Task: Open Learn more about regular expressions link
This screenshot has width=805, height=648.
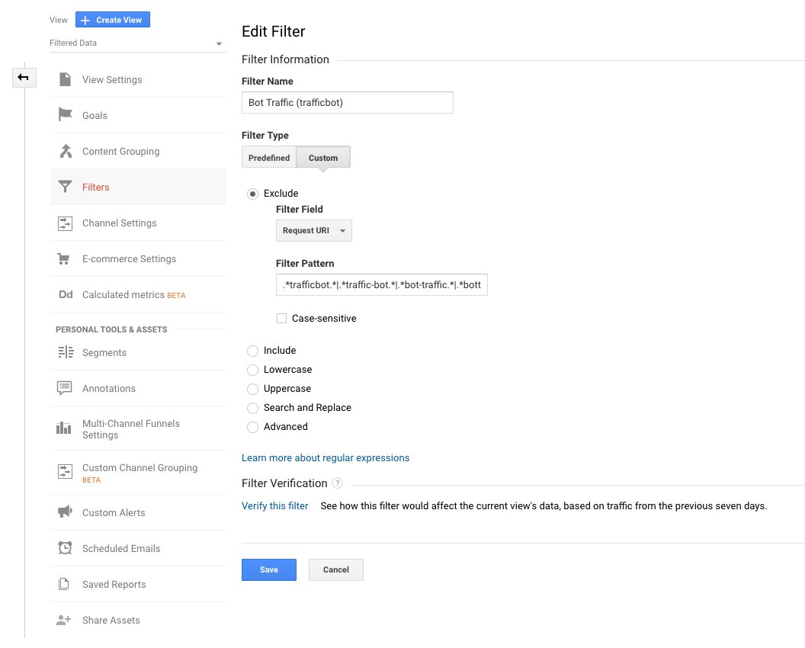Action: tap(326, 458)
